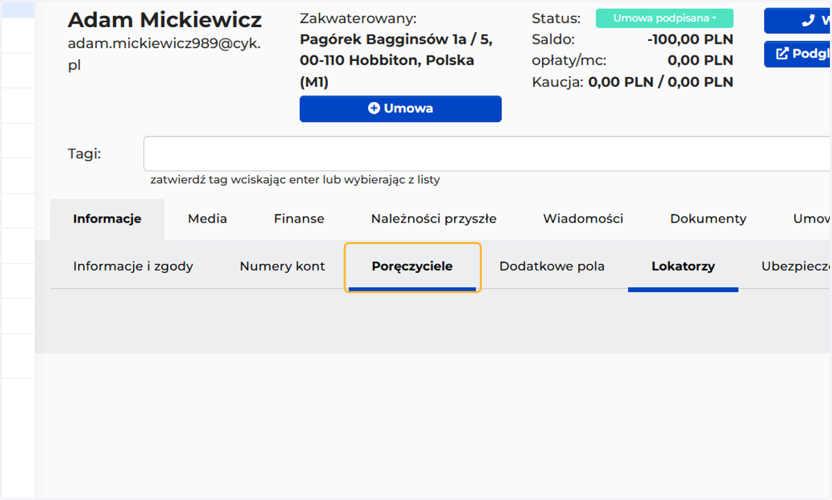The height and width of the screenshot is (500, 832).
Task: Open the Finanse tab
Action: point(299,219)
